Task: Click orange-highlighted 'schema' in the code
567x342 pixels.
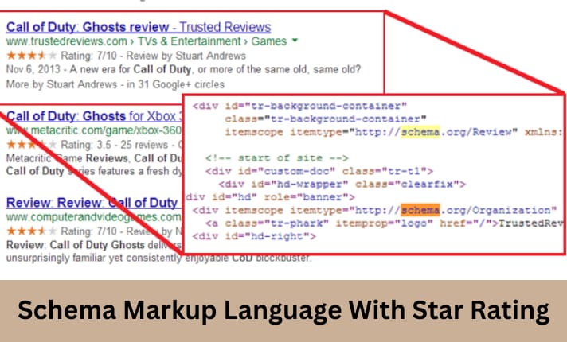Action: point(420,210)
